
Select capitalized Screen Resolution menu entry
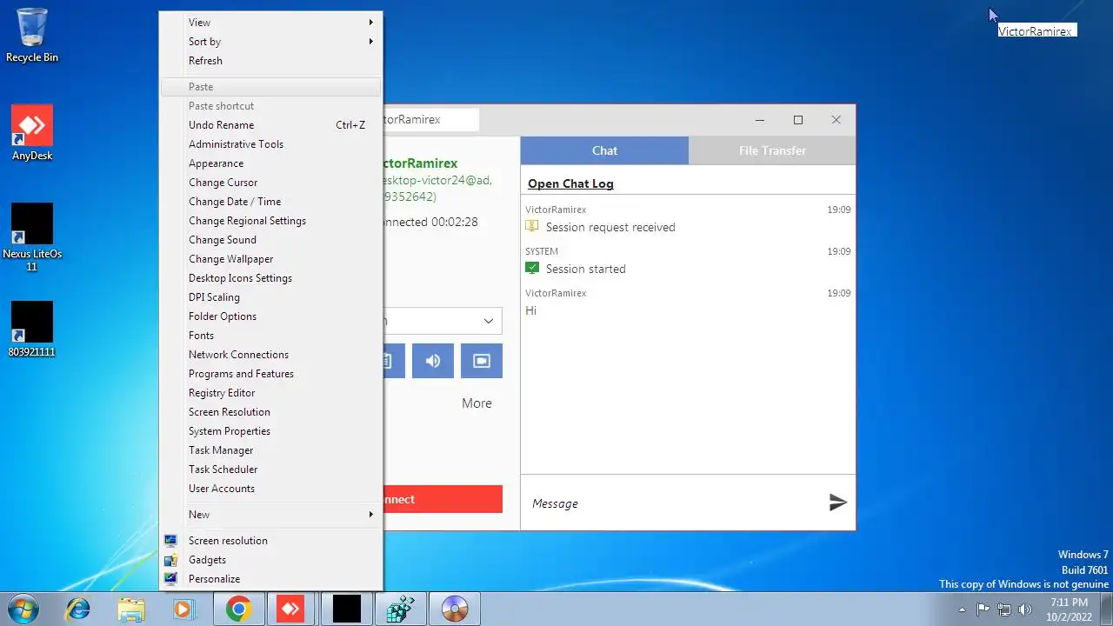271,412
